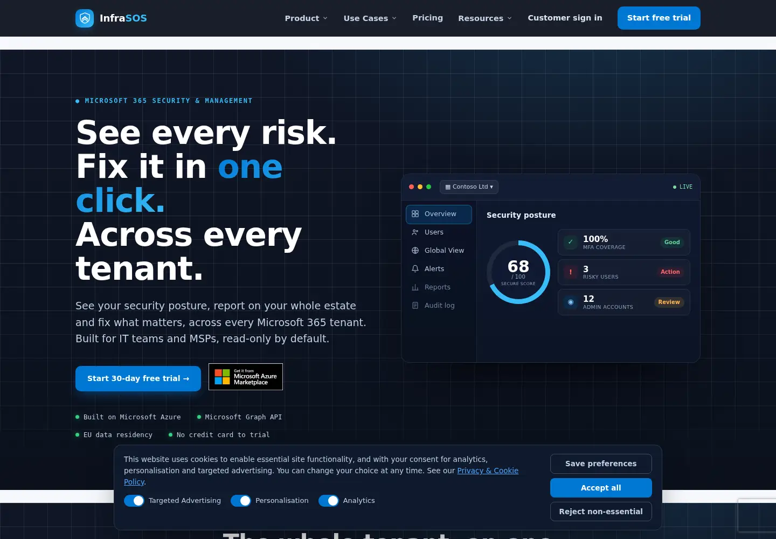Open Audit log in the sidebar
The height and width of the screenshot is (539, 776).
click(x=439, y=306)
